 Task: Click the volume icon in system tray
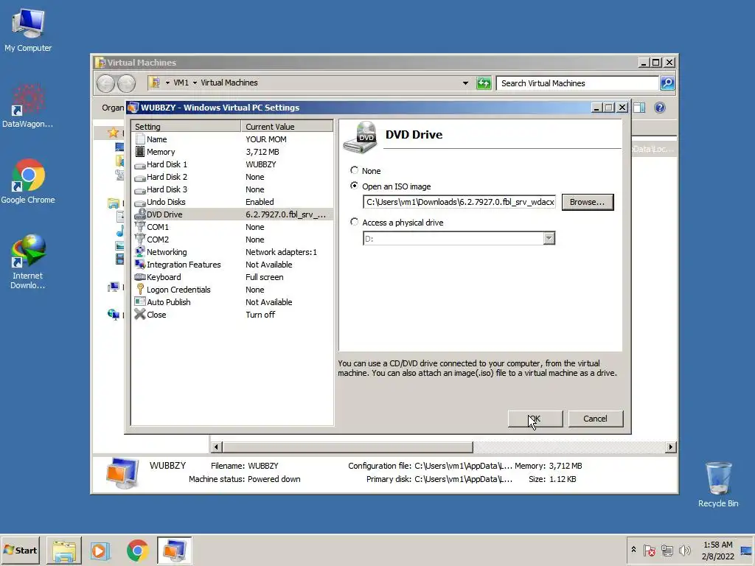click(x=683, y=550)
